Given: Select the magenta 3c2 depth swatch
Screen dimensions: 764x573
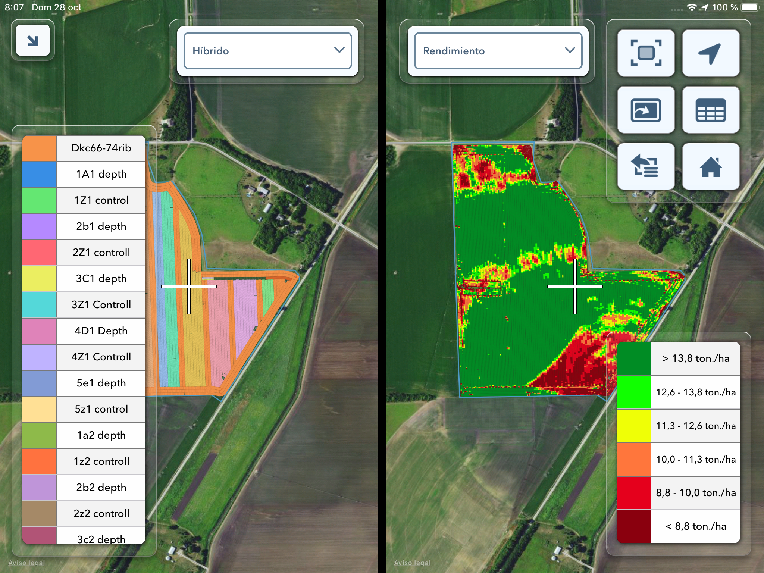Looking at the screenshot, I should pos(39,536).
